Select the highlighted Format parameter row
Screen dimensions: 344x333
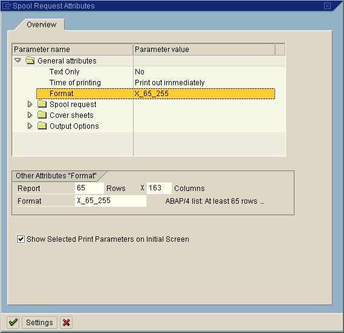coord(155,94)
